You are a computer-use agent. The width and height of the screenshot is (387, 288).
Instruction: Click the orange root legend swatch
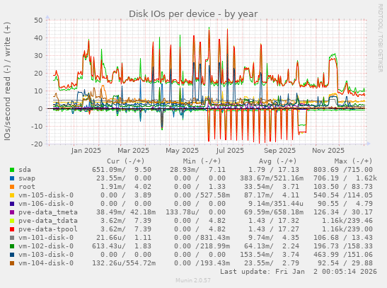coord(12,187)
